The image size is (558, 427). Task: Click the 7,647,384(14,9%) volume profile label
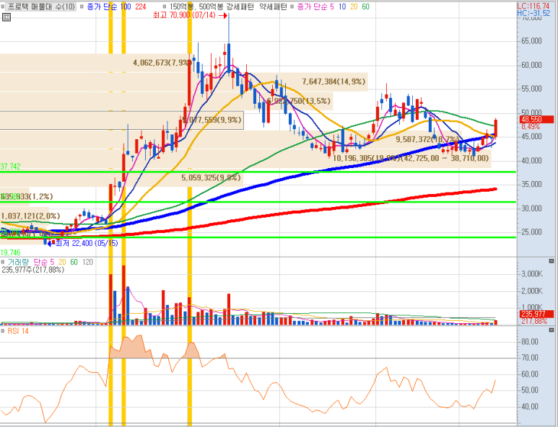334,82
